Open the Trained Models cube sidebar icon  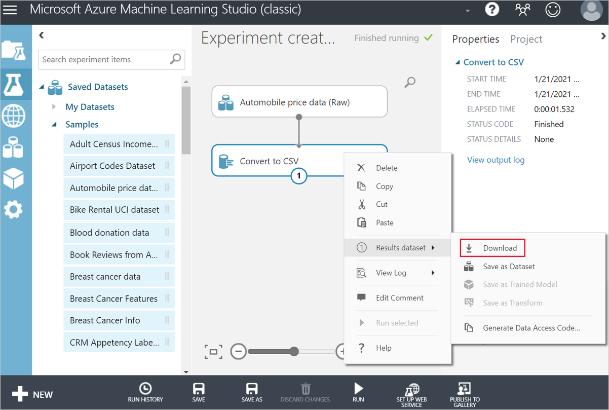[x=13, y=178]
